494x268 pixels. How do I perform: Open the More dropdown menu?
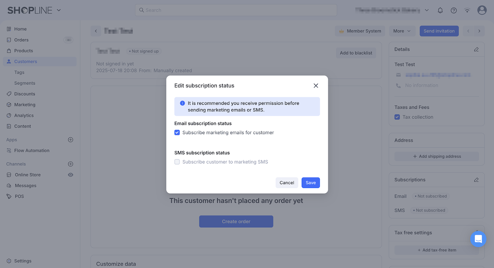pos(402,31)
